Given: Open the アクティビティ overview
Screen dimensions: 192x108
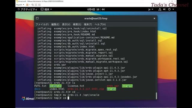Looking at the screenshot, I should (27, 9).
